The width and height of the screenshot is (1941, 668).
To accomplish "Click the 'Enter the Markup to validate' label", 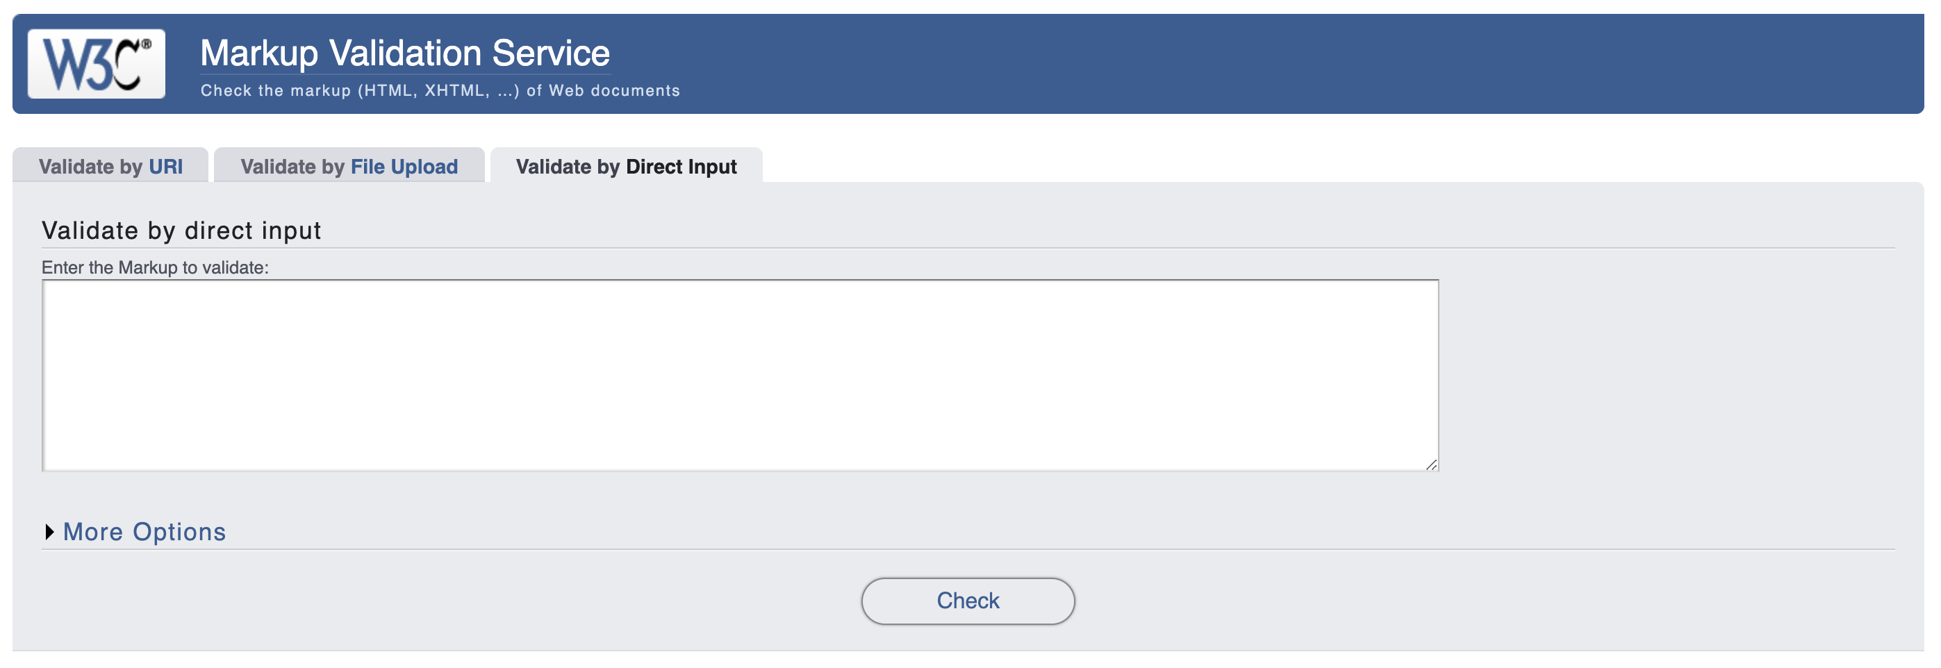I will [x=154, y=267].
